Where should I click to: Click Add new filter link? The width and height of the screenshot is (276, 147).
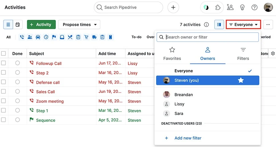click(x=188, y=138)
